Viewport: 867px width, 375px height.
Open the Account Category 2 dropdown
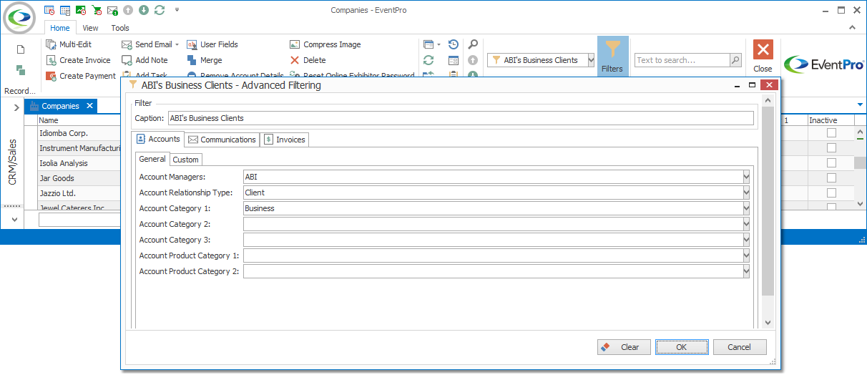[x=746, y=224]
